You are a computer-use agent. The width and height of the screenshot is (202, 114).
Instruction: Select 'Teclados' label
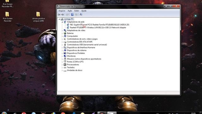[71, 67]
